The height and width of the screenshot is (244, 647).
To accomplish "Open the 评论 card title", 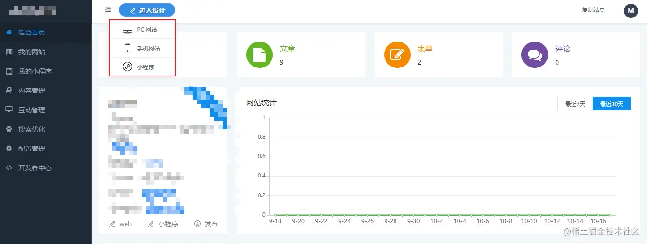I will (x=563, y=49).
